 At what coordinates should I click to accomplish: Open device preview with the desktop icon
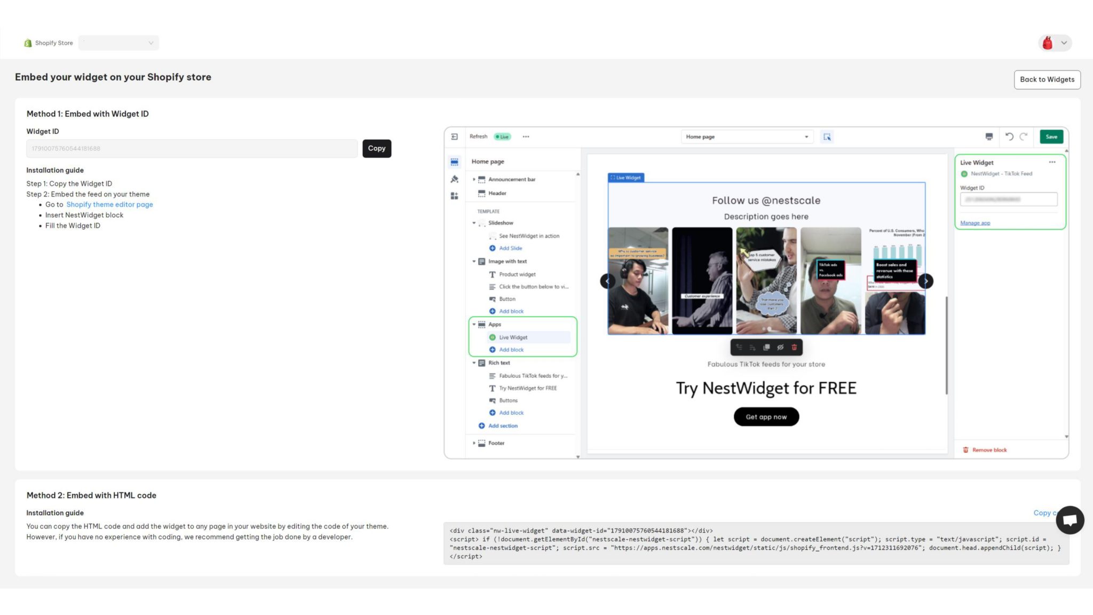click(989, 137)
